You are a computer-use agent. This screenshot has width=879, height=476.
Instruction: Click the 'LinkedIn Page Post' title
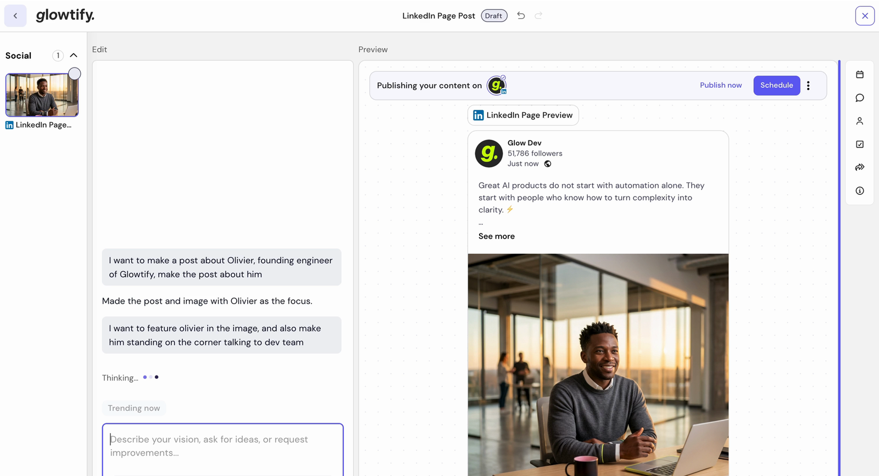tap(438, 16)
